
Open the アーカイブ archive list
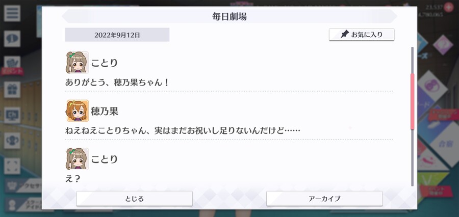point(324,199)
